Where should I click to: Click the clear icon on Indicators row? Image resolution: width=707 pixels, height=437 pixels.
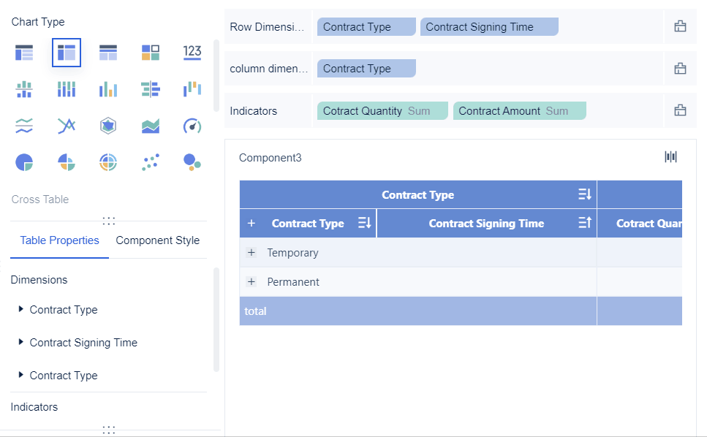click(680, 111)
